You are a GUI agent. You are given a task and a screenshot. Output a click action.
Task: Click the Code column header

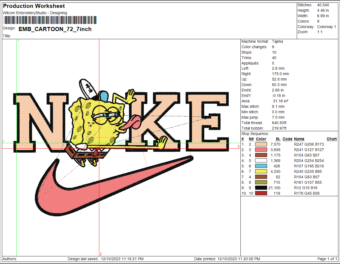coord(287,139)
